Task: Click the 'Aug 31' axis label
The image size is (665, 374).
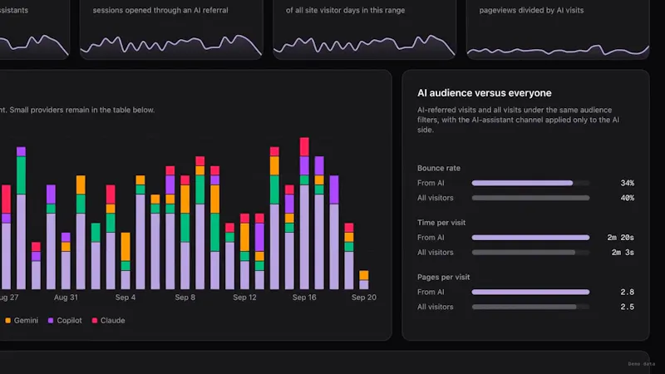Action: click(66, 298)
